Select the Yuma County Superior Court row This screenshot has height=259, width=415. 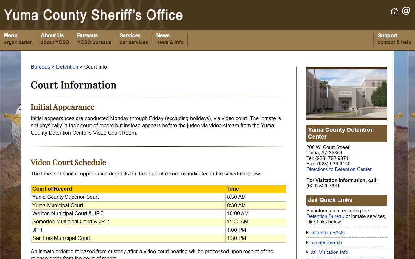tap(159, 197)
